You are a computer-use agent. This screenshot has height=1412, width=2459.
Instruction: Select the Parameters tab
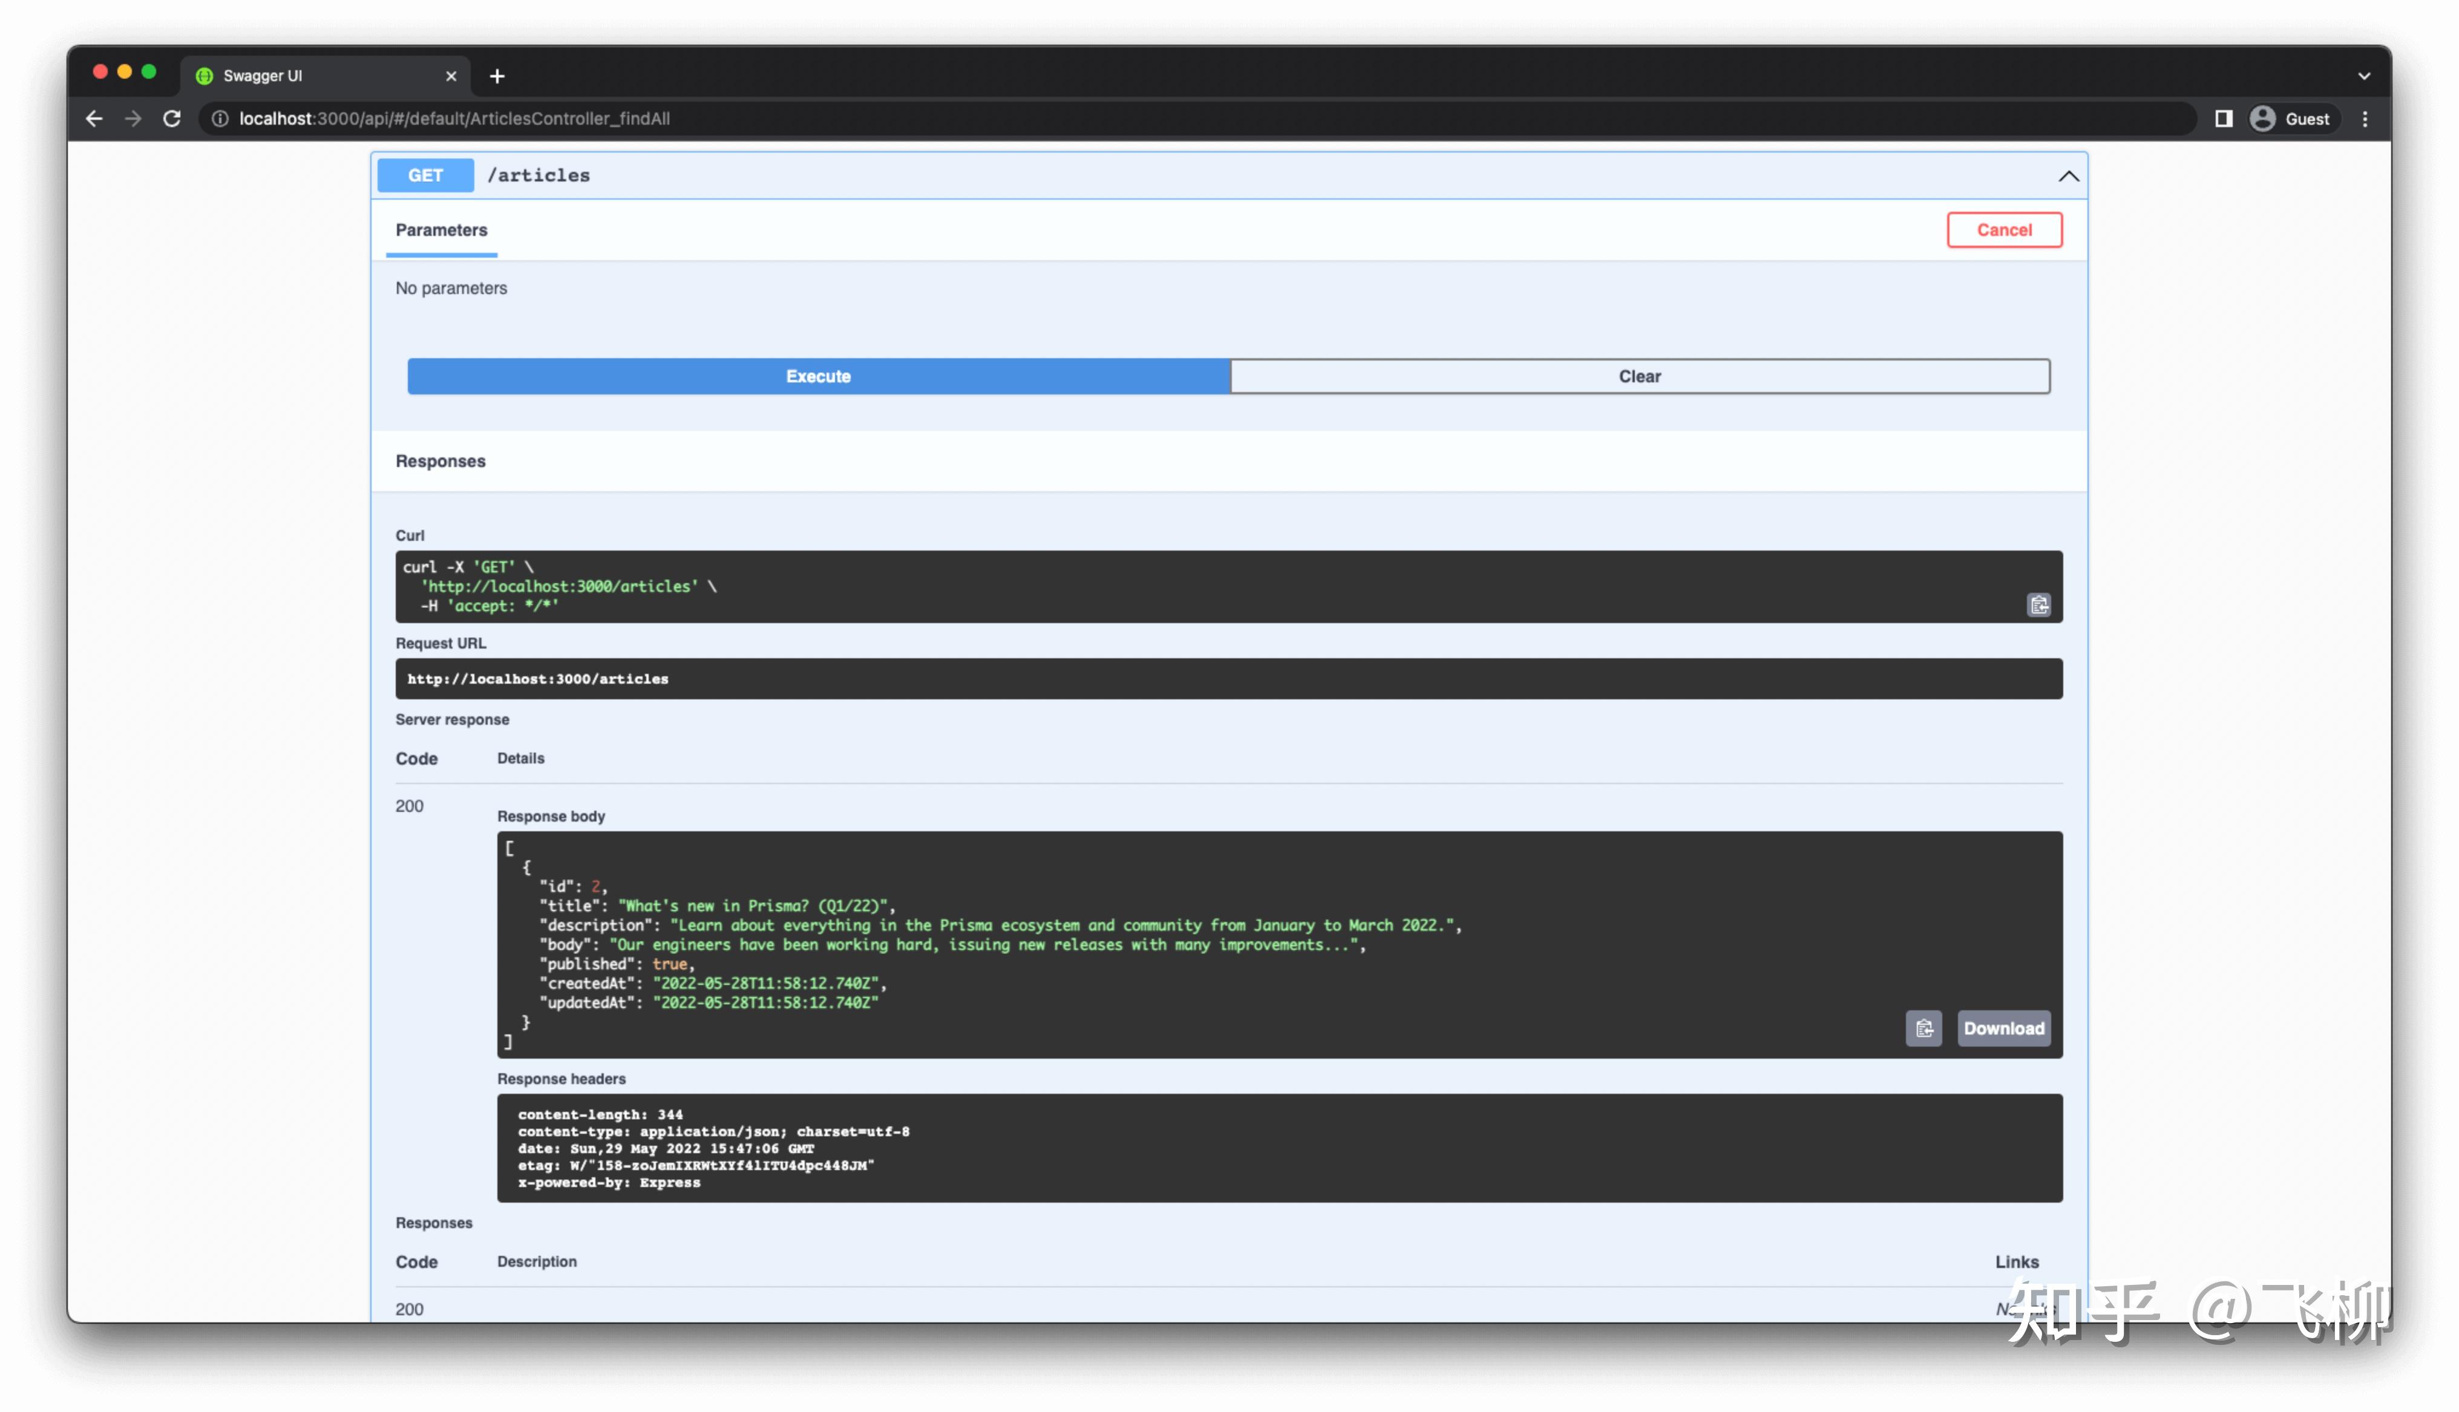click(441, 230)
